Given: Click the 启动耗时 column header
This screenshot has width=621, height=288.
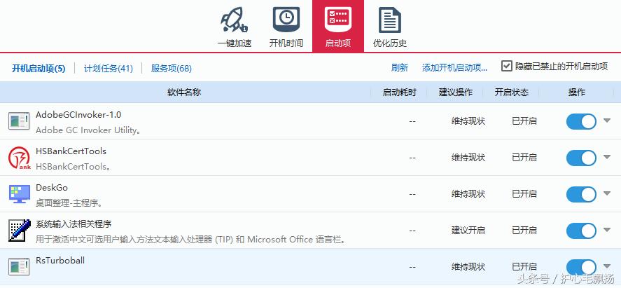Looking at the screenshot, I should pos(400,92).
